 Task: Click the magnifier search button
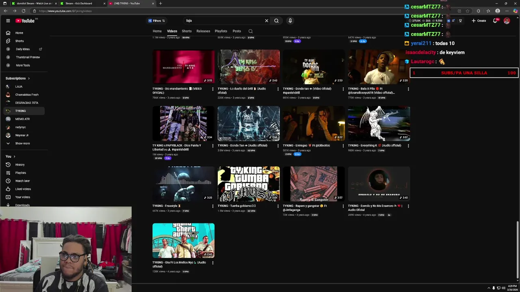(276, 21)
